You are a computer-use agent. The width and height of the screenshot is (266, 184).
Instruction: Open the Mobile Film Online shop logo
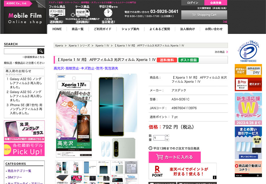point(25,18)
